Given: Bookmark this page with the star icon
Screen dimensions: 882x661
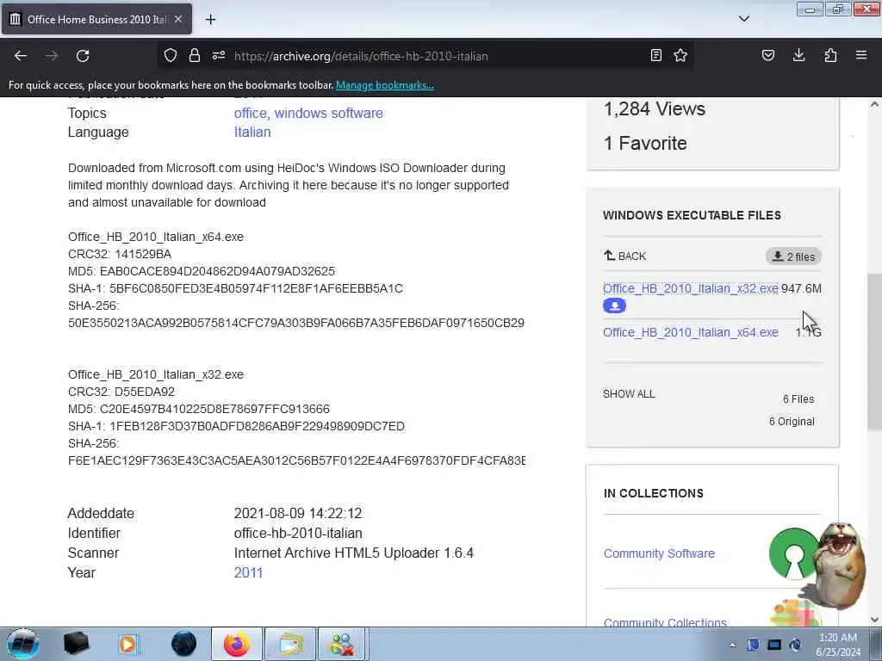Looking at the screenshot, I should tap(680, 55).
